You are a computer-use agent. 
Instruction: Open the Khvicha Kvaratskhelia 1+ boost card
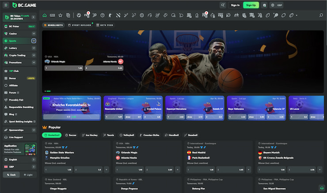(72, 108)
